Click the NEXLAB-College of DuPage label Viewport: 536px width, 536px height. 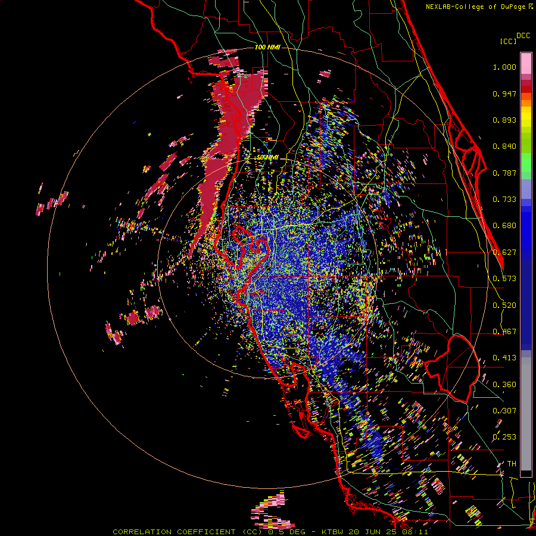pos(475,7)
